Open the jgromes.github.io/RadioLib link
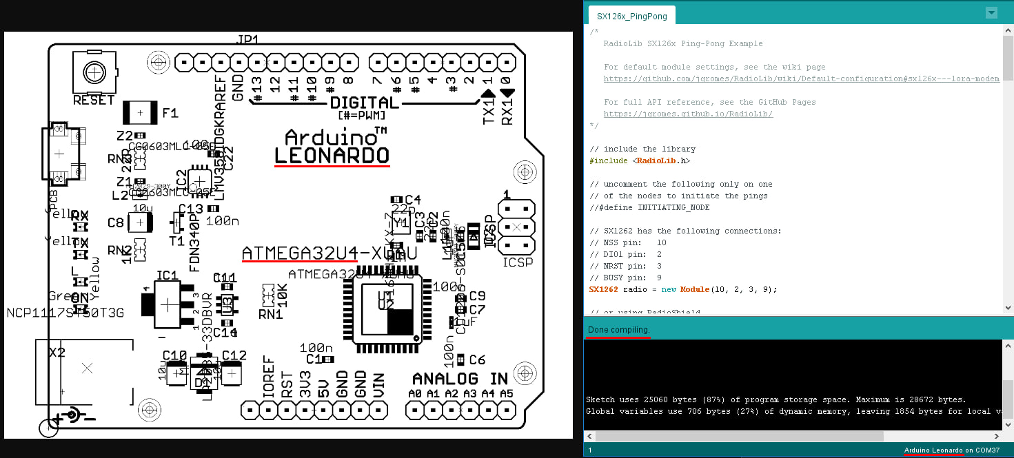This screenshot has width=1014, height=458. [x=688, y=114]
